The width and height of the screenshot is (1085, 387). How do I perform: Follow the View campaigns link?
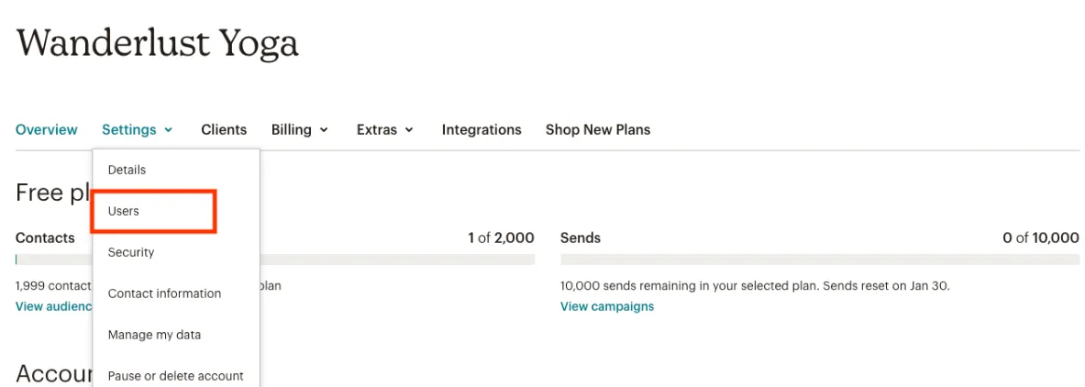pyautogui.click(x=607, y=306)
